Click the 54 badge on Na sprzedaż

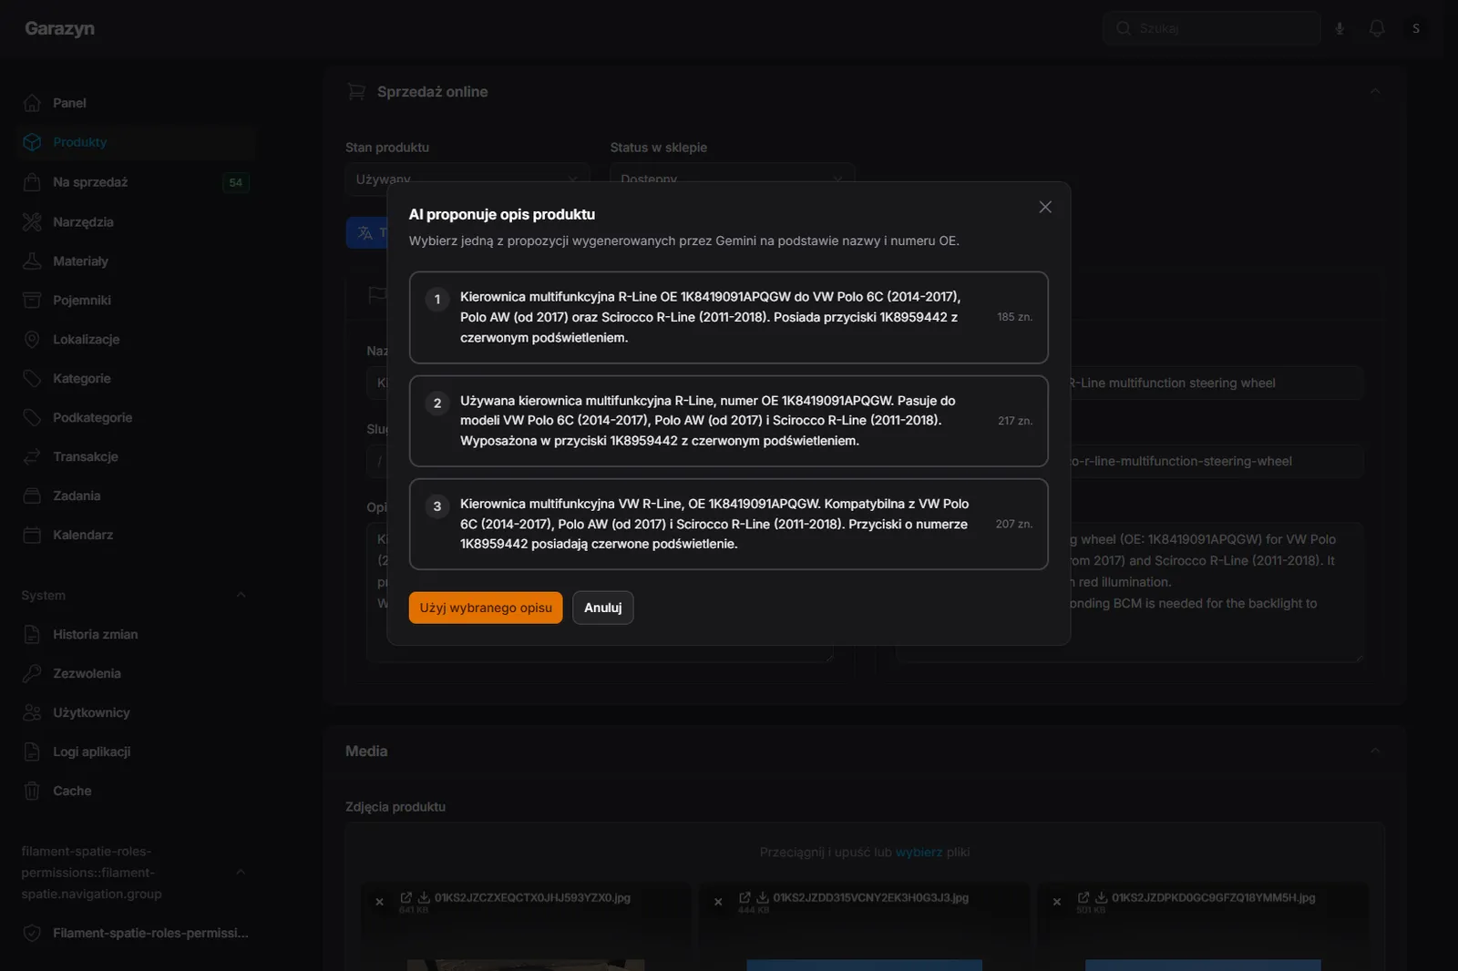pyautogui.click(x=236, y=182)
